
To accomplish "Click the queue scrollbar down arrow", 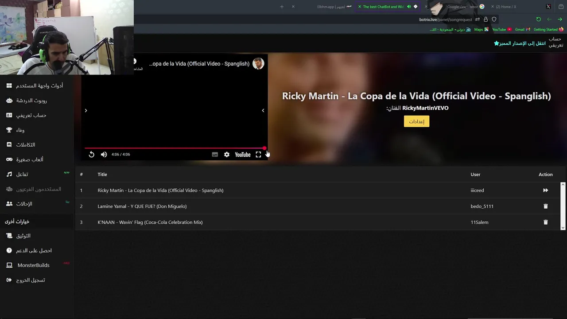I will [x=563, y=228].
